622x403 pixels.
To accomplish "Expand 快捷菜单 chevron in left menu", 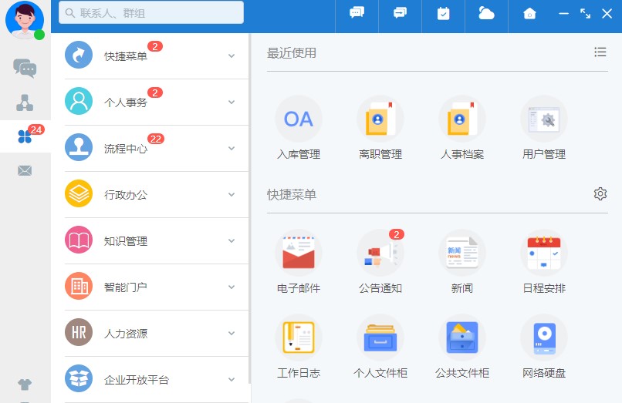I will [x=232, y=56].
